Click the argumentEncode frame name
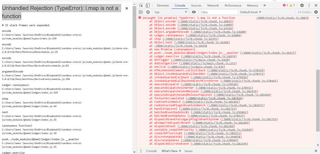This screenshot has width=320, height=154. [x=12, y=72]
